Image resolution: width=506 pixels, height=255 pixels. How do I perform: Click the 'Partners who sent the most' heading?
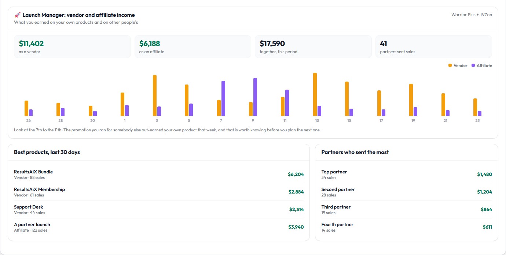pyautogui.click(x=355, y=152)
